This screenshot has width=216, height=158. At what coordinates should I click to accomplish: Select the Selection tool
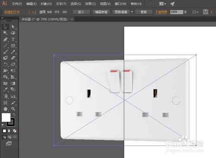[x=5, y=27]
